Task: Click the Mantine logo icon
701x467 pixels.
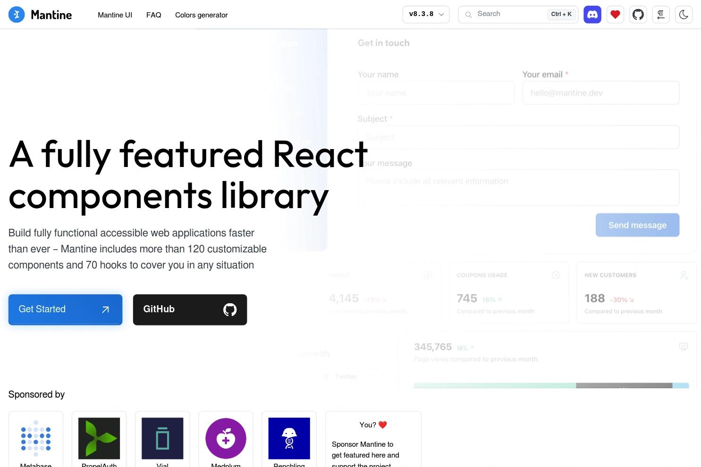Action: click(x=17, y=15)
